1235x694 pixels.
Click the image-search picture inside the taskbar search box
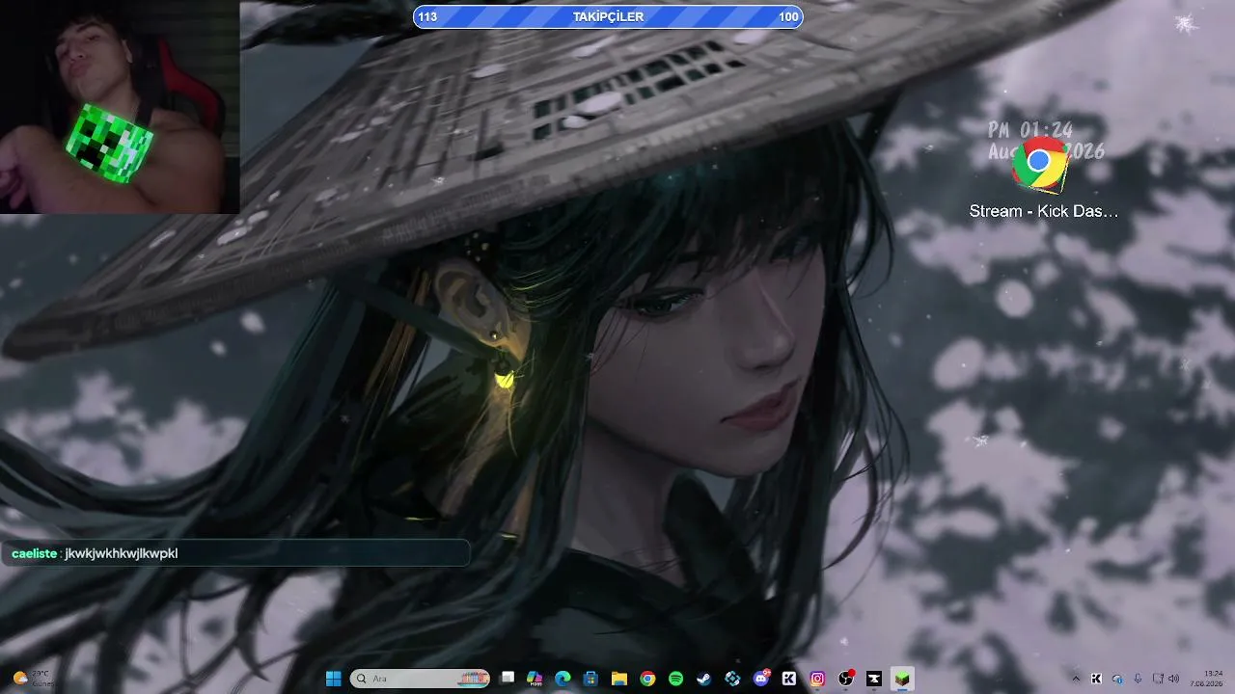pos(473,679)
